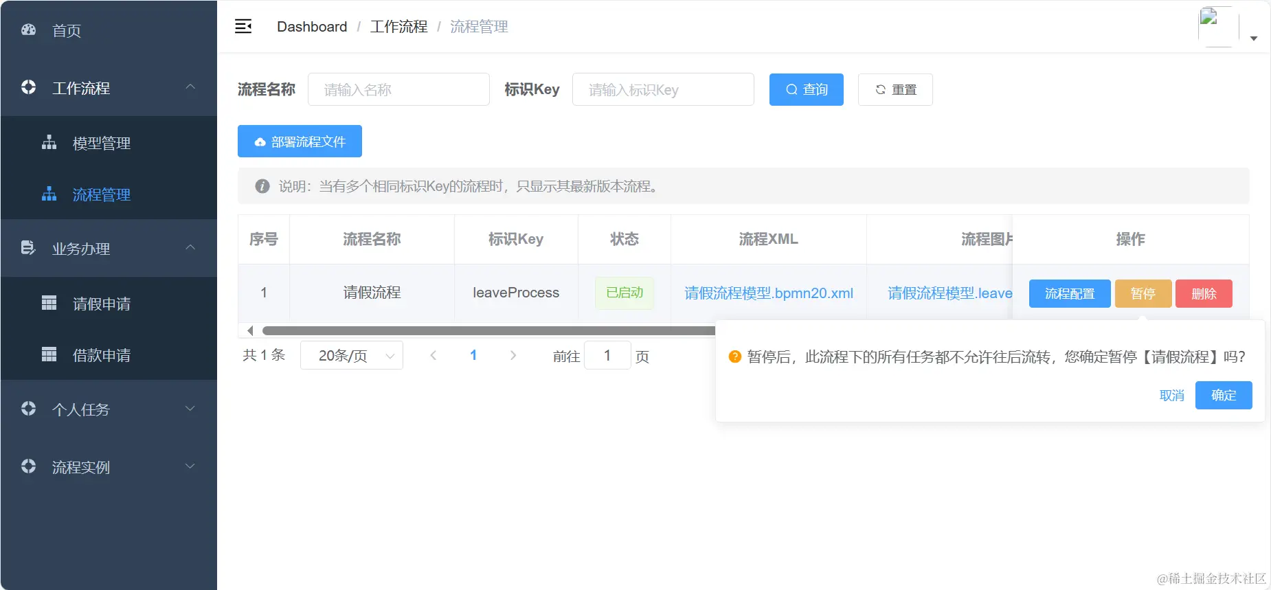The width and height of the screenshot is (1271, 590).
Task: Click the 工作流程 breadcrumb
Action: pyautogui.click(x=398, y=27)
